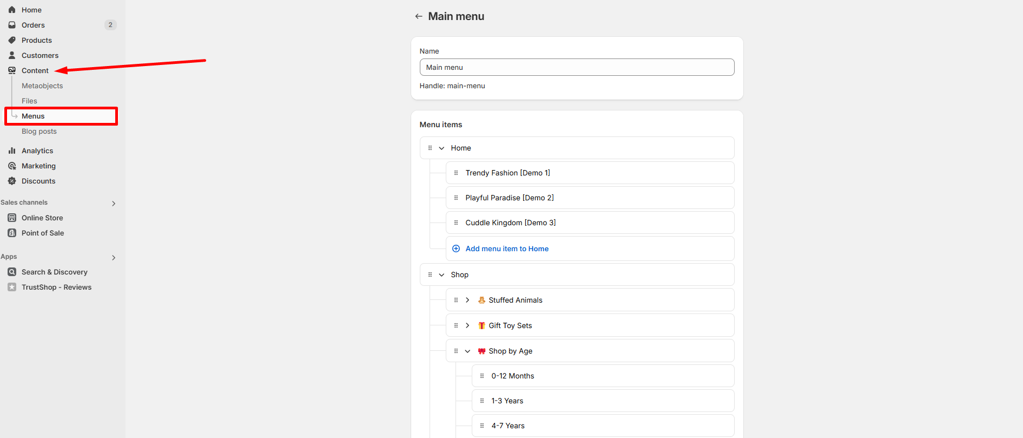
Task: Click the plus icon for Add menu item to Home
Action: pyautogui.click(x=456, y=249)
